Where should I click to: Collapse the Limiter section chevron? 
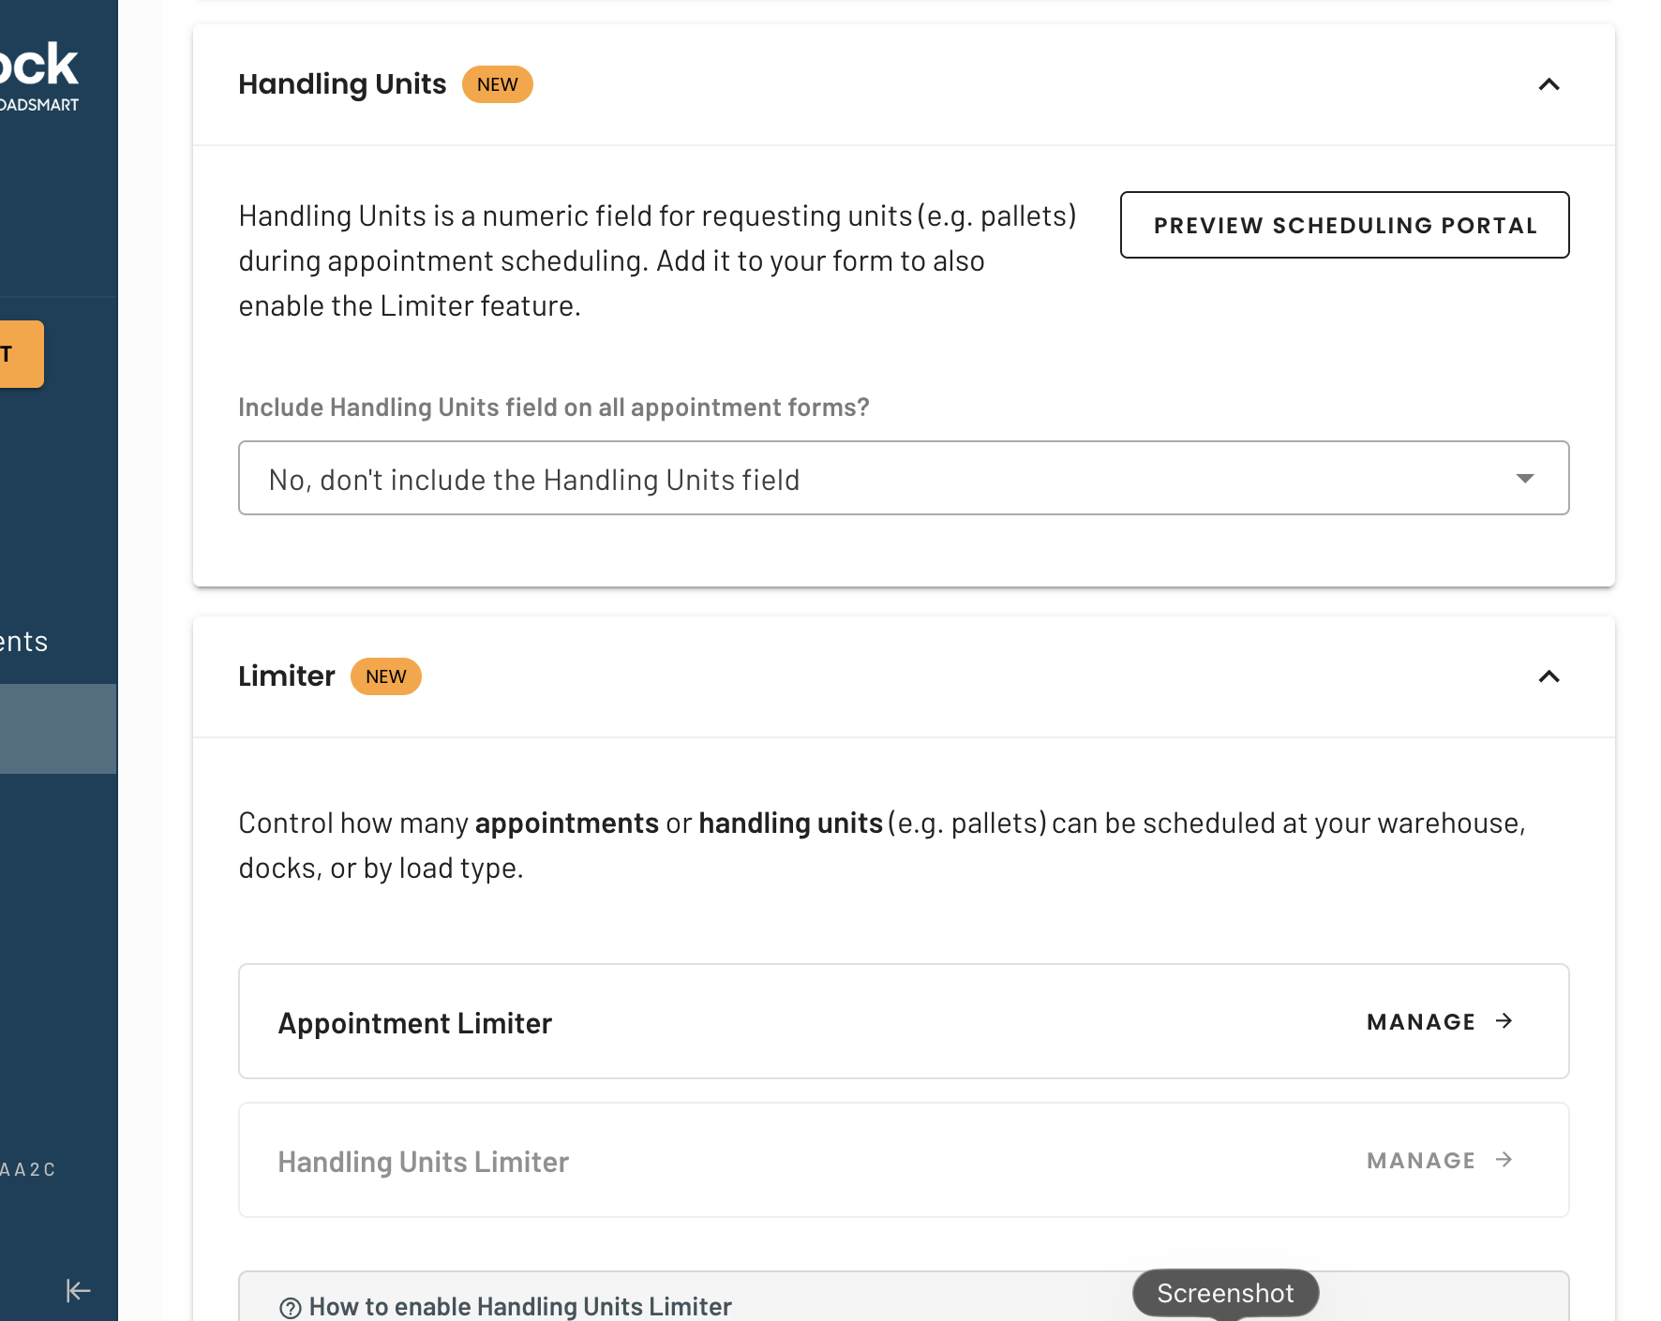pyautogui.click(x=1549, y=676)
